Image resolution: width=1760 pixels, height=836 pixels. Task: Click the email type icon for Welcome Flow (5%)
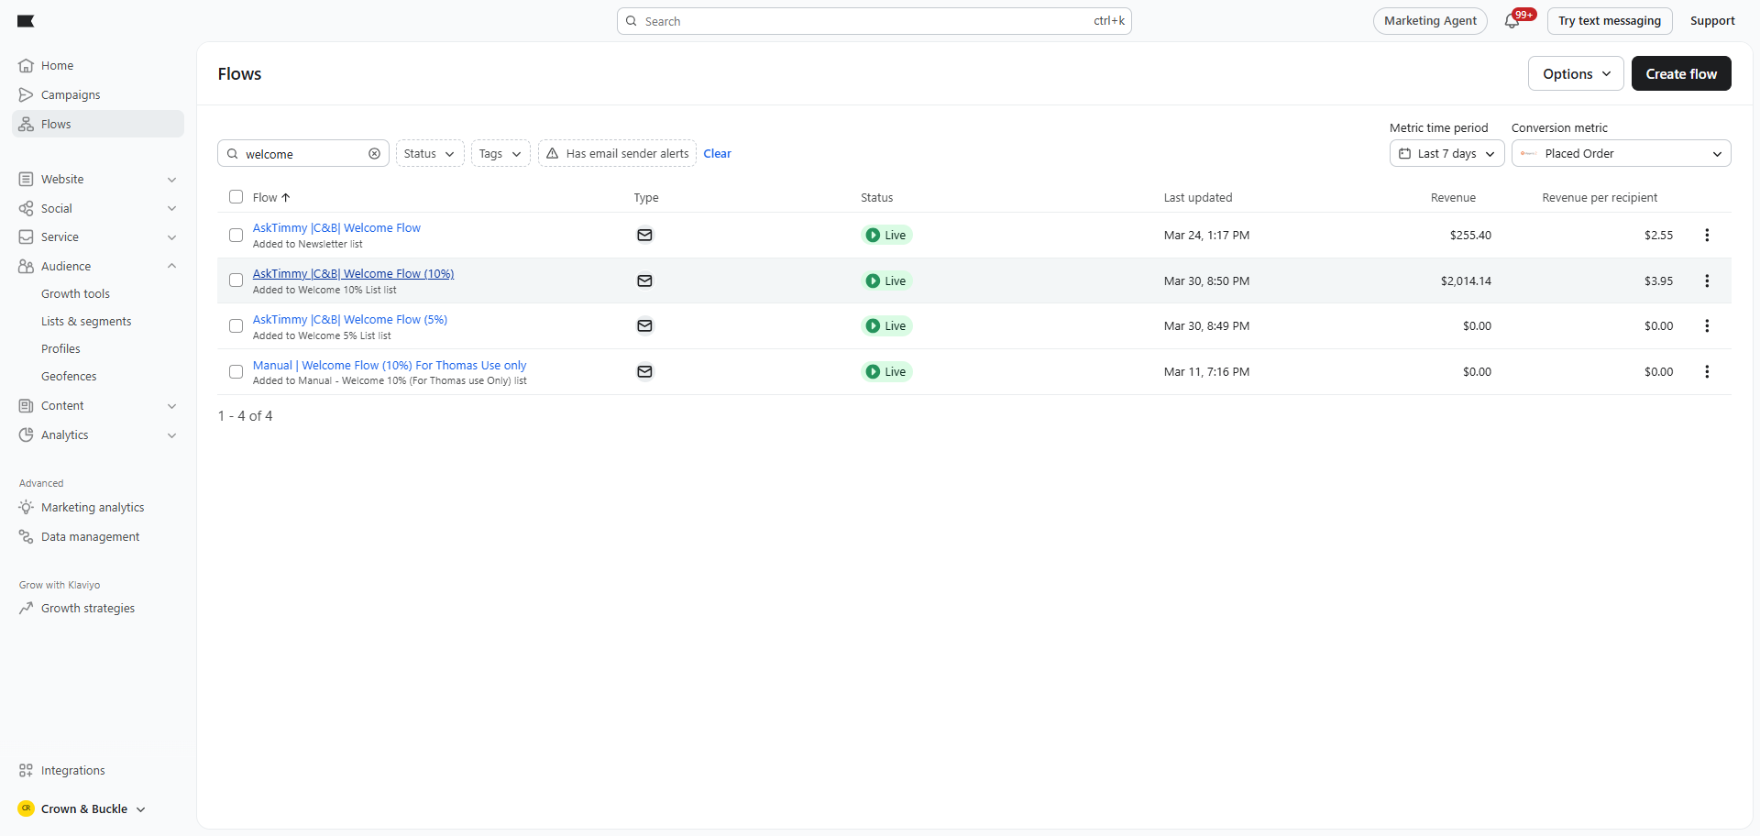coord(644,325)
